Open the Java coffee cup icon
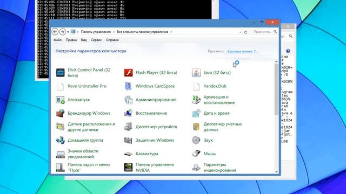Screen dimensions: 346x194 (196, 73)
